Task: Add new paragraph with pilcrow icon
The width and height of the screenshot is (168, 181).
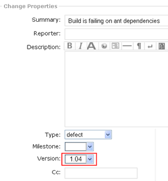Action: click(139, 46)
